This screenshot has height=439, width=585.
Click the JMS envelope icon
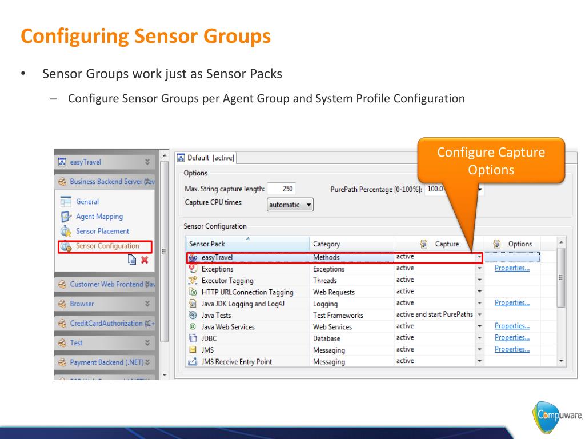[193, 350]
